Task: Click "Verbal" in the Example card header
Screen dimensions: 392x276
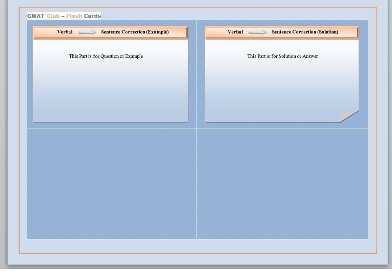Action: [65, 32]
